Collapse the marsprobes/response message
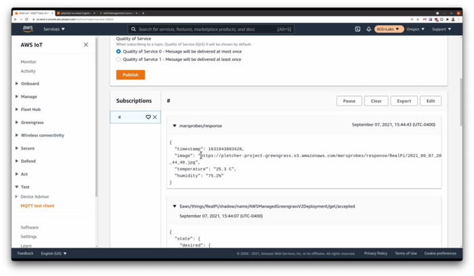 click(x=175, y=126)
